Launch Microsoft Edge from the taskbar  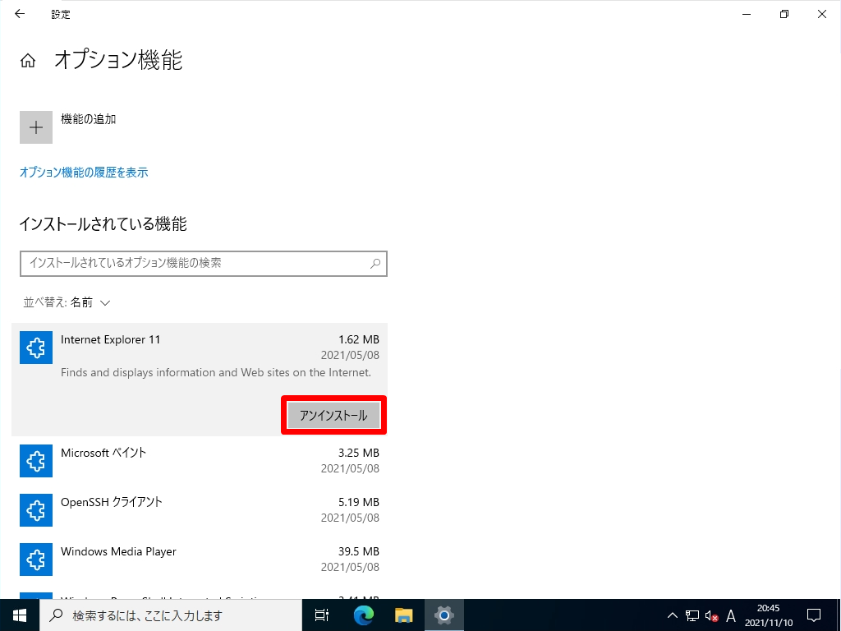pyautogui.click(x=364, y=615)
